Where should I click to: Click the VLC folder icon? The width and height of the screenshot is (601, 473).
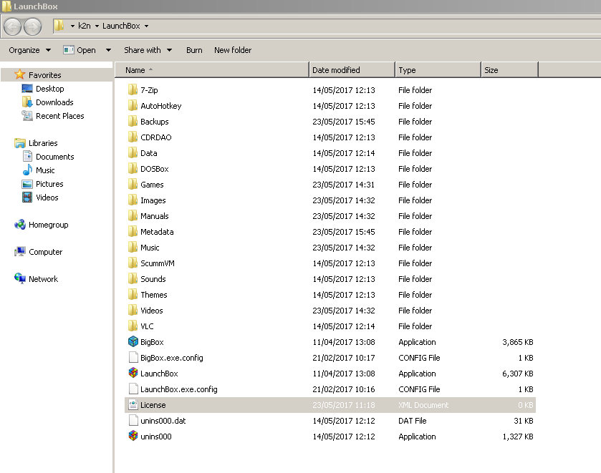pyautogui.click(x=133, y=326)
